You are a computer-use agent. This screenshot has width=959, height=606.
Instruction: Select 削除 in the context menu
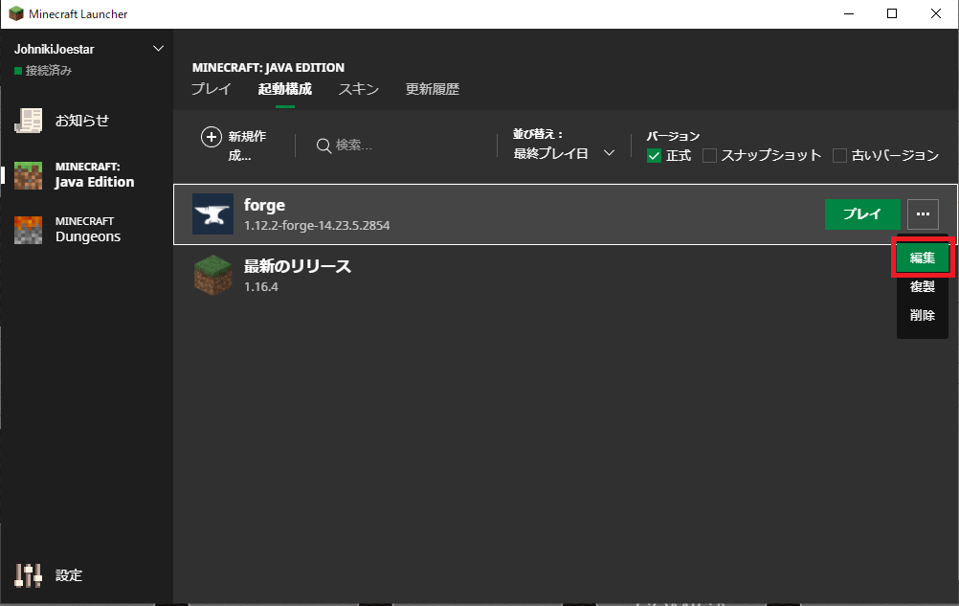(x=923, y=316)
